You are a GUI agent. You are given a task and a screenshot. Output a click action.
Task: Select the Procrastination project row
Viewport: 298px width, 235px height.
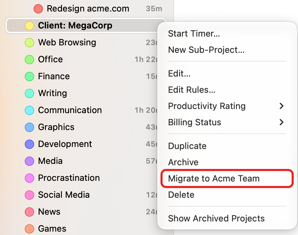pyautogui.click(x=82, y=178)
